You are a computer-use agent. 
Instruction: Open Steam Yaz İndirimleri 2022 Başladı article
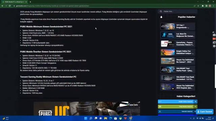click(x=178, y=87)
